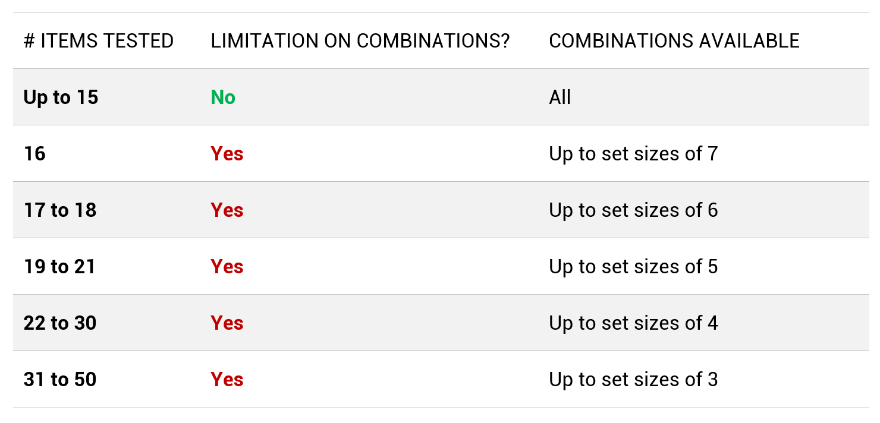This screenshot has height=423, width=880.
Task: Click the '# ITEMS TESTED' column header
Action: [99, 41]
